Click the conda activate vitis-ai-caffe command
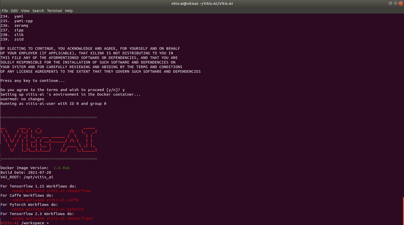The height and width of the screenshot is (225, 404). 45,200
